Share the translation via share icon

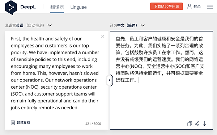click(197, 124)
